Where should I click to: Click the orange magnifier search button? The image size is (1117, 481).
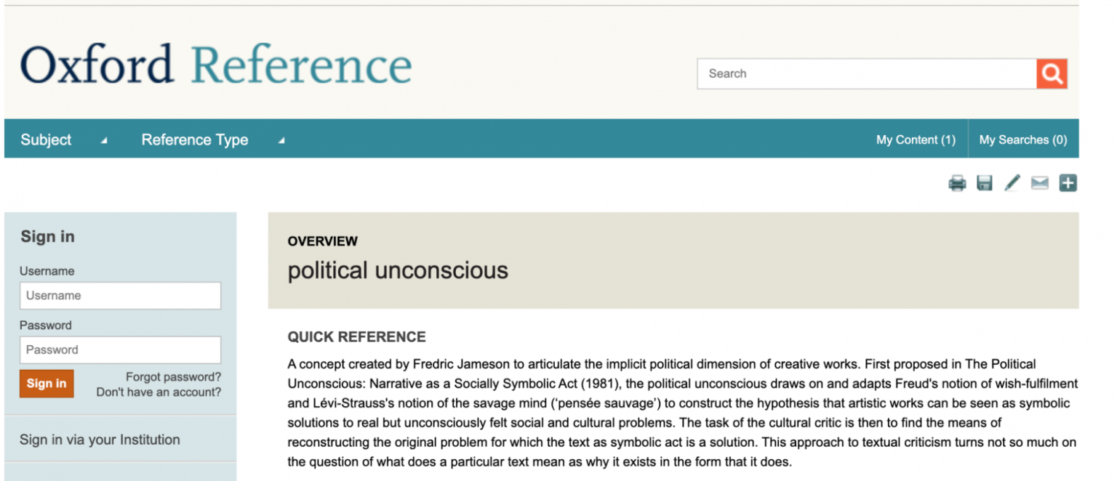click(1052, 73)
